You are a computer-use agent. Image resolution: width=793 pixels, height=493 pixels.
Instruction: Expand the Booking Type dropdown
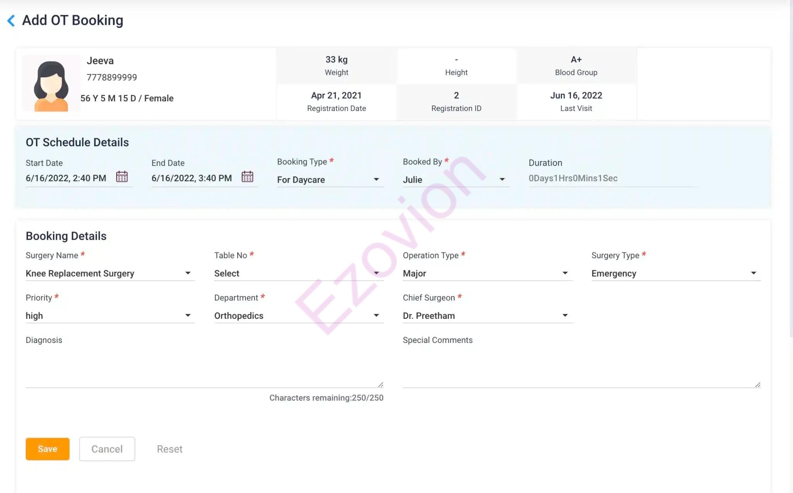coord(330,180)
